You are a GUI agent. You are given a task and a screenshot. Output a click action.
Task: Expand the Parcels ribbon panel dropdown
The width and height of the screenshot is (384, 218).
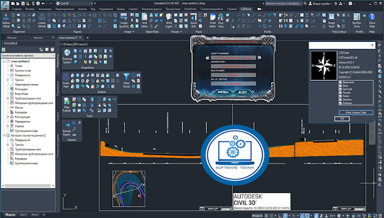pos(176,32)
